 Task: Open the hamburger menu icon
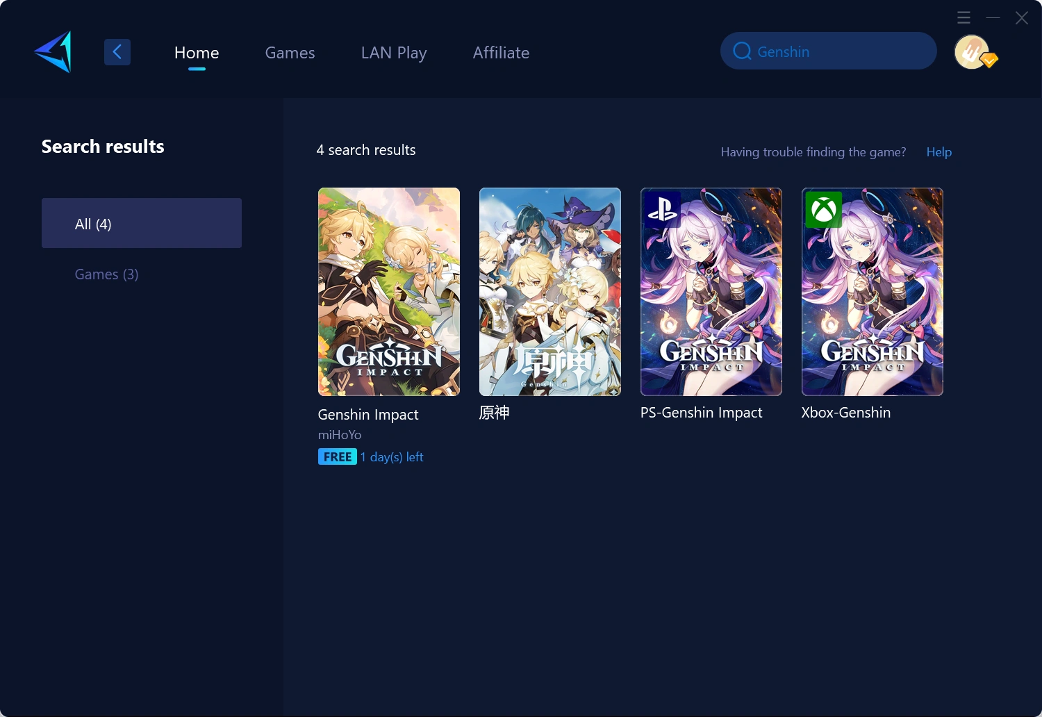pyautogui.click(x=964, y=17)
